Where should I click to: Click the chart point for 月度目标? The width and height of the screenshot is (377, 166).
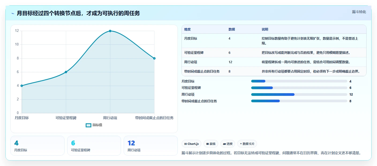[x=22, y=86]
